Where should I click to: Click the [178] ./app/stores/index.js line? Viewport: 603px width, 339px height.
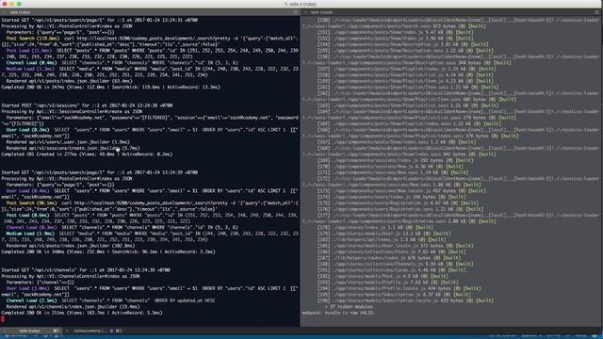click(375, 227)
